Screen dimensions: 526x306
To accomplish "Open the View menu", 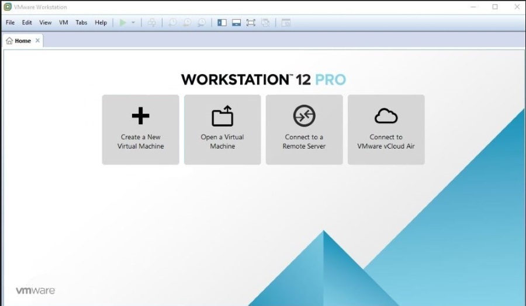I will click(45, 22).
